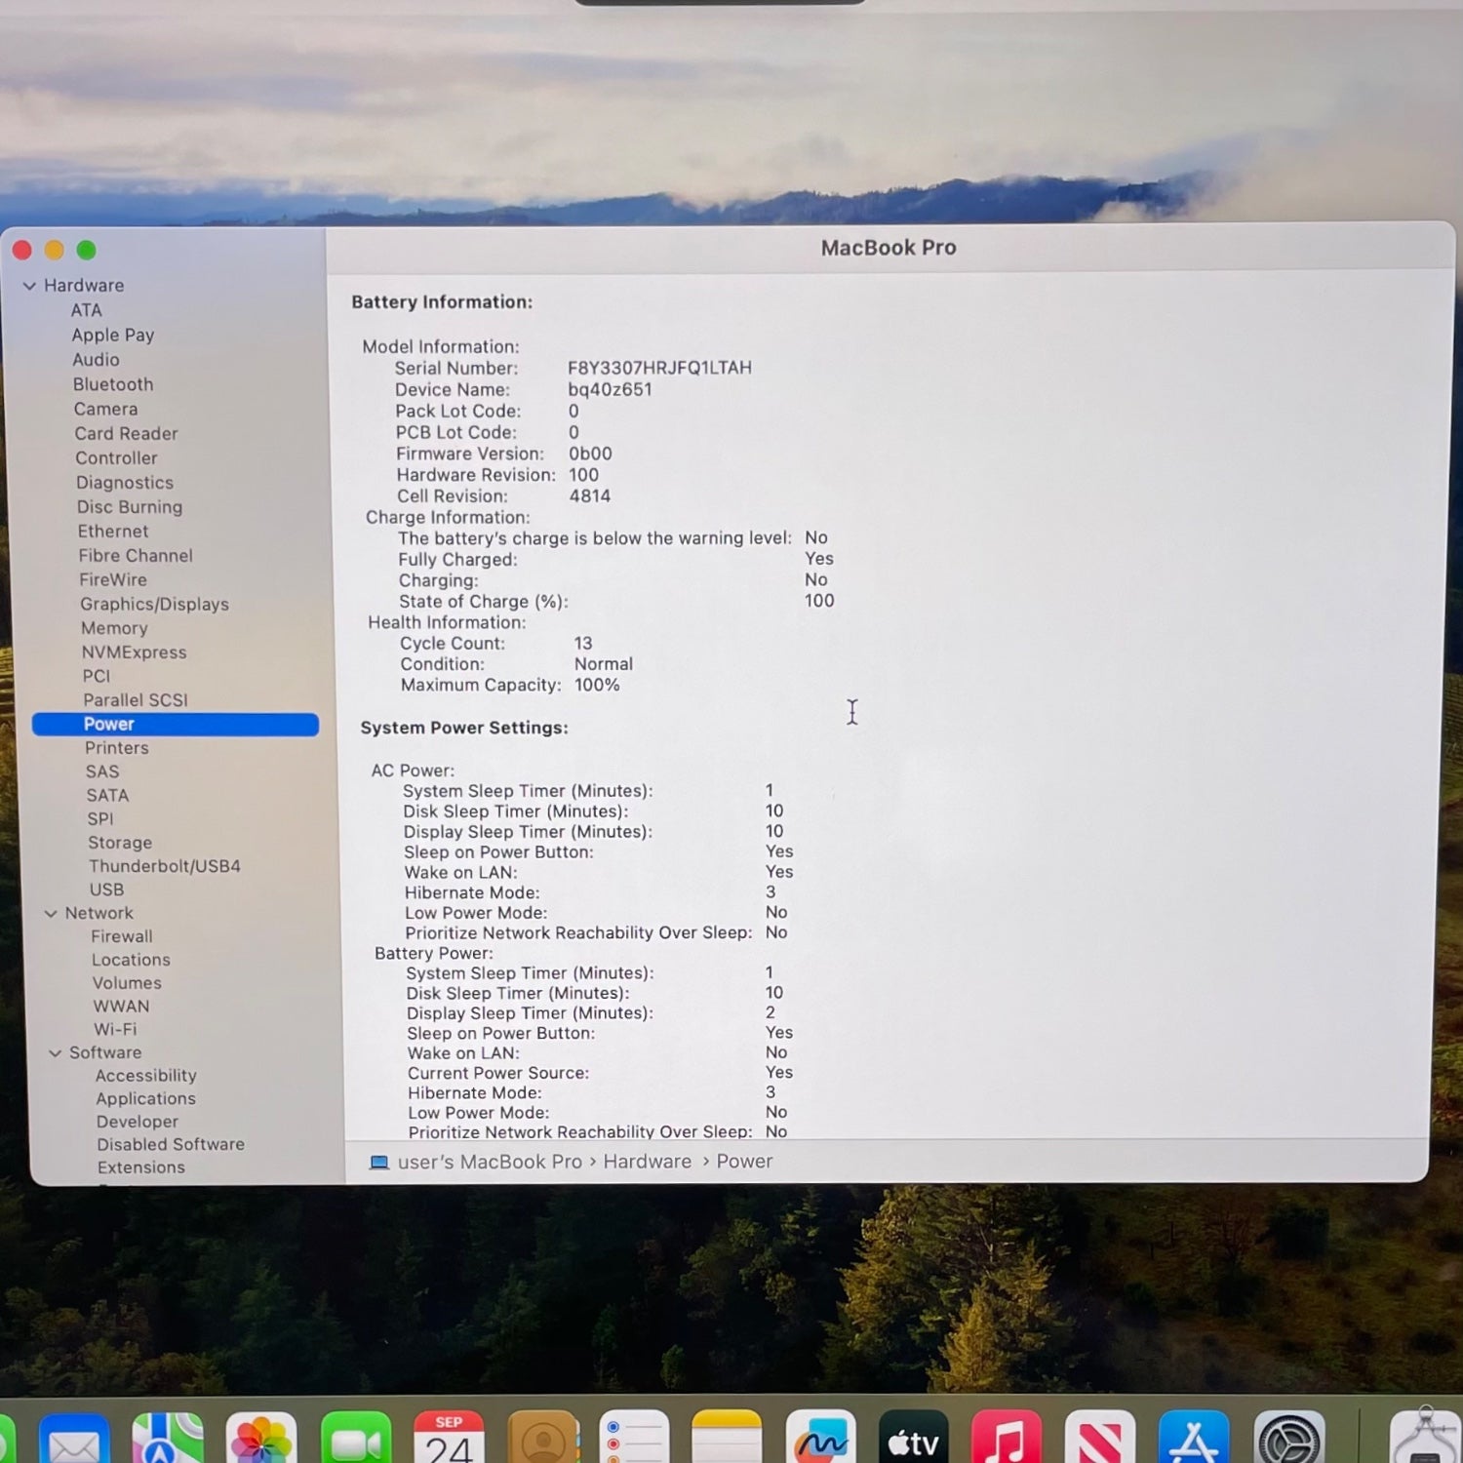This screenshot has width=1463, height=1463.
Task: Open the App Store from the Dock
Action: point(1193,1440)
